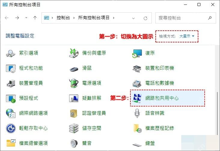Open the 網際網路選項 link
This screenshot has width=220, height=151.
click(33, 113)
